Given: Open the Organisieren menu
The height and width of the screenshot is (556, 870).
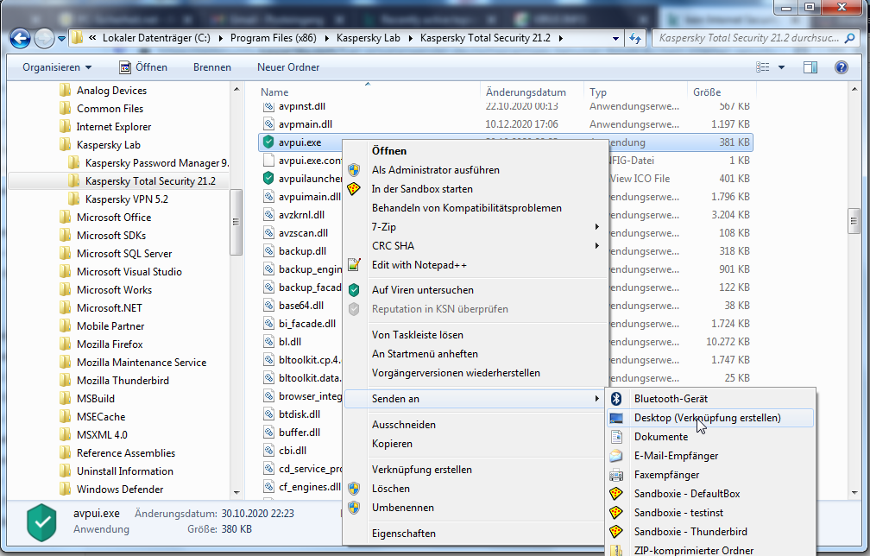Looking at the screenshot, I should coord(57,67).
